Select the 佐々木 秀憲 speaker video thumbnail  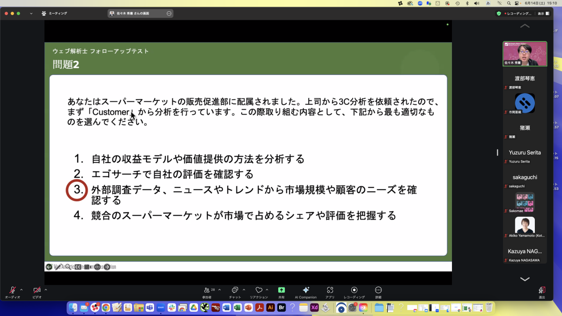[525, 53]
